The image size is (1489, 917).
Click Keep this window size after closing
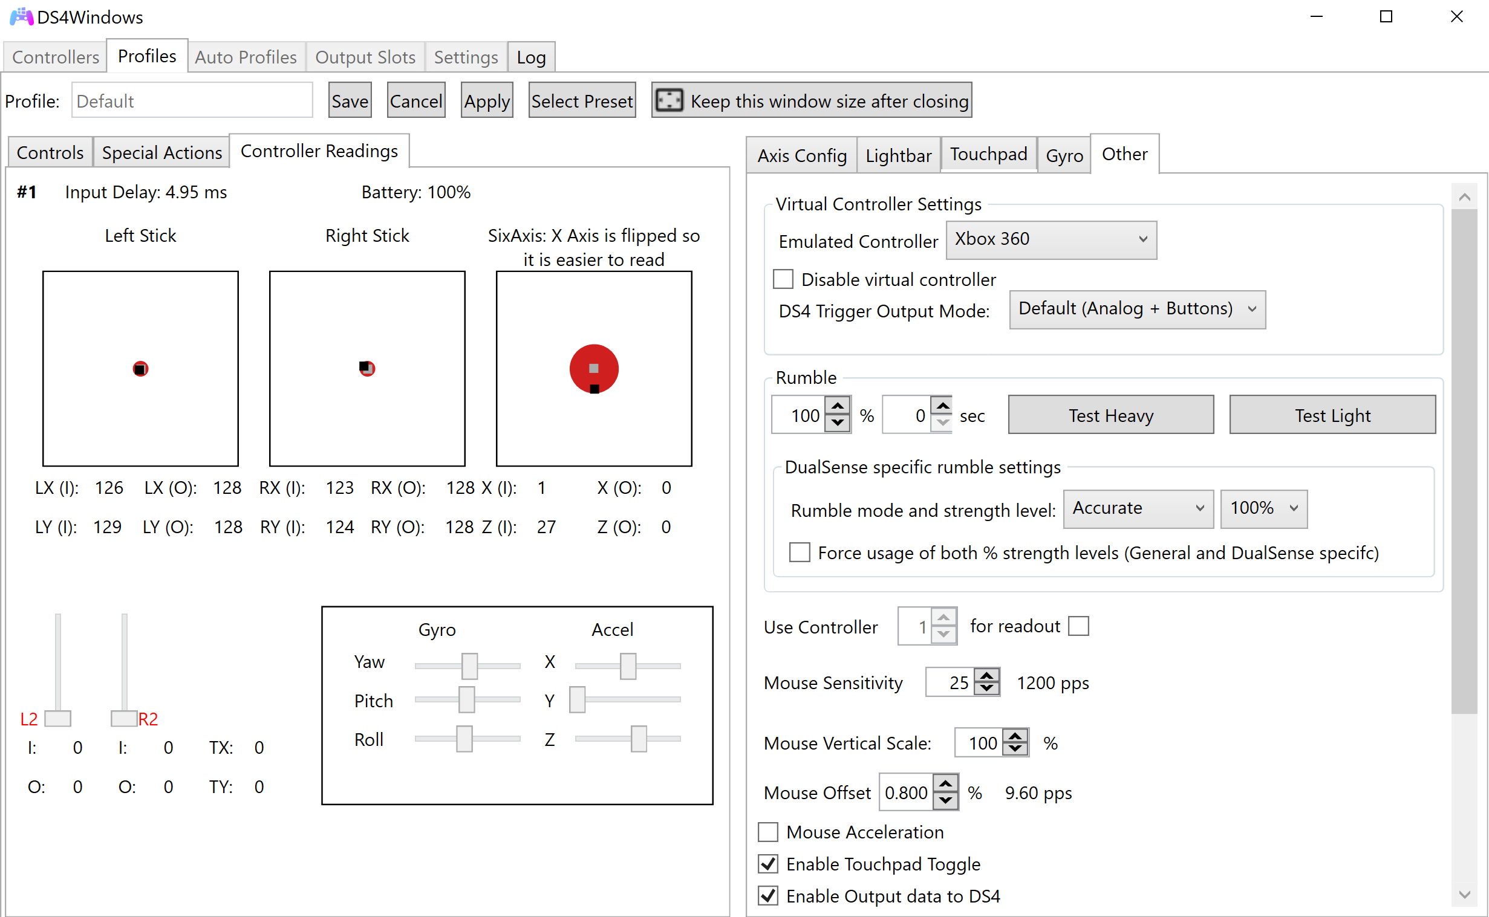click(x=812, y=100)
